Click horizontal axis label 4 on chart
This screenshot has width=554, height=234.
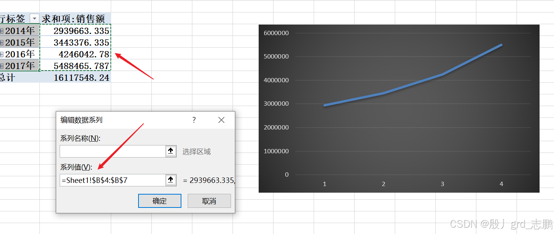click(501, 184)
